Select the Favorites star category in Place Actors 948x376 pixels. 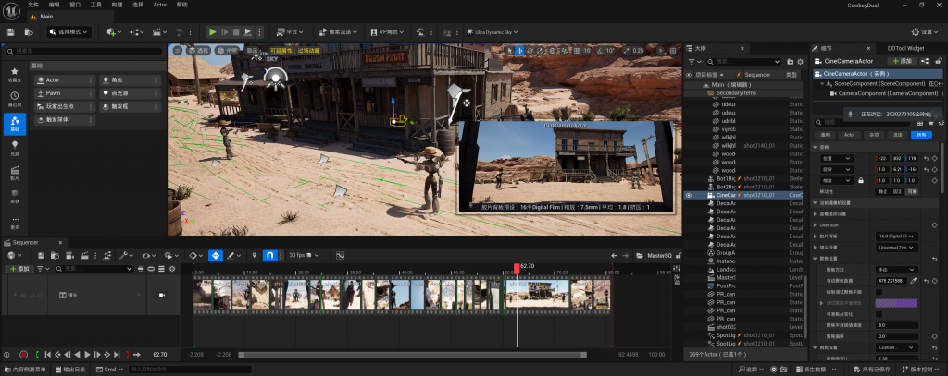[x=14, y=73]
